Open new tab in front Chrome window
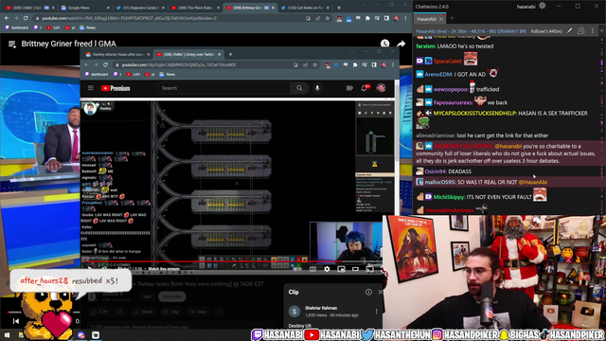Screen dimensions: 606x341 230,55
